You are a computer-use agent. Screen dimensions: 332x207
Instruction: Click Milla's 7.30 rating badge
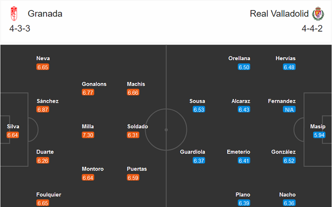(x=88, y=135)
